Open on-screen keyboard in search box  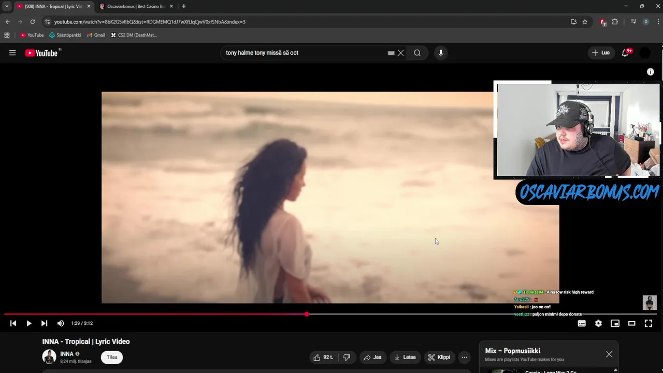391,53
